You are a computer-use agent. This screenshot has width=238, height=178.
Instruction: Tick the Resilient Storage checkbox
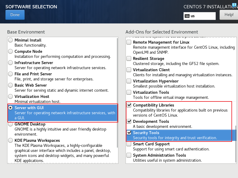point(129,58)
